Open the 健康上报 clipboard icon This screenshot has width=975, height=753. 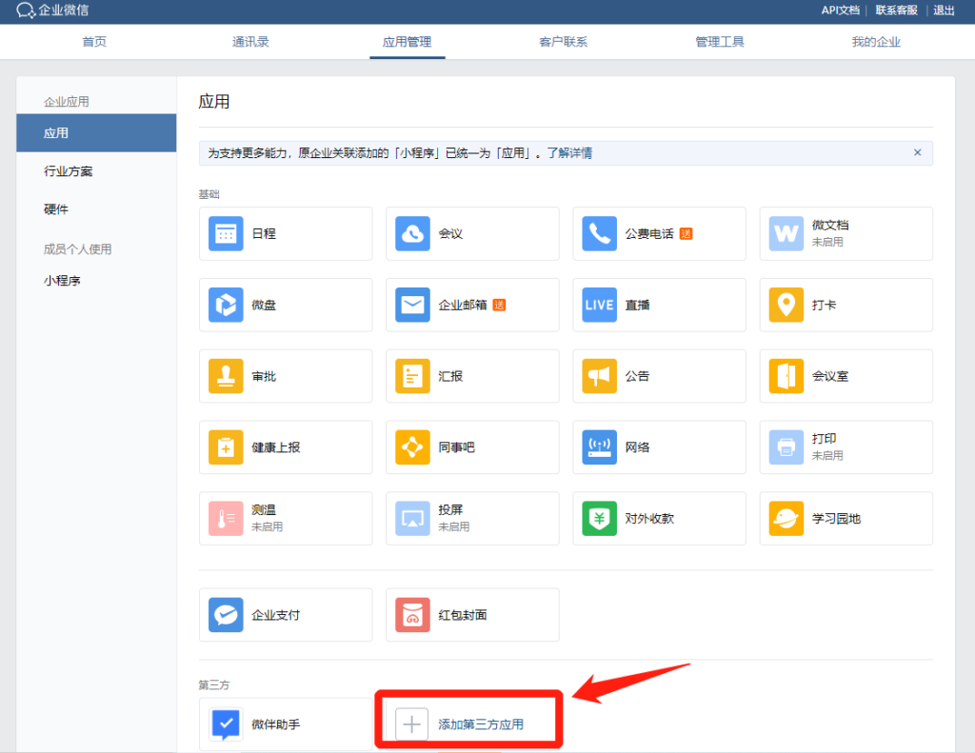click(226, 447)
